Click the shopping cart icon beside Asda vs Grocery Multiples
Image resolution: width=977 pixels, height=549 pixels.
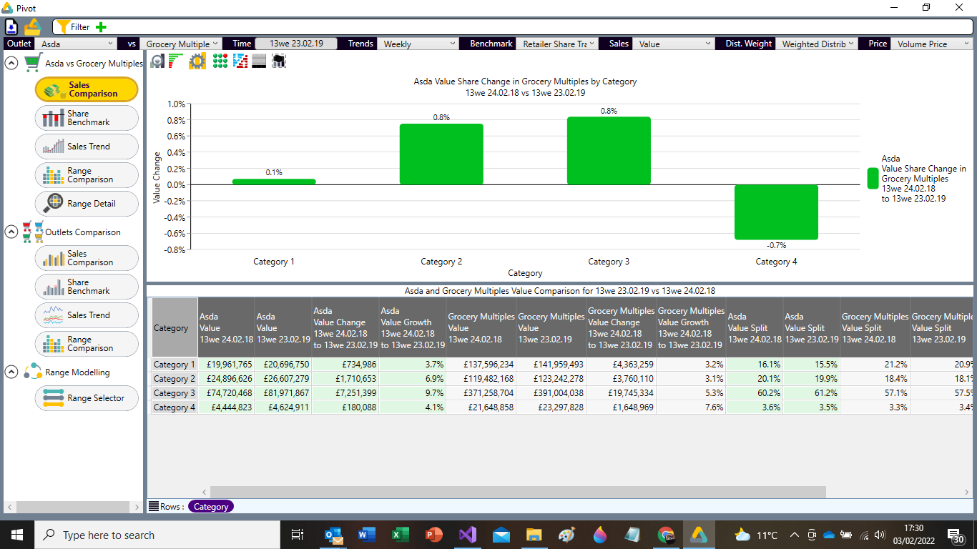pos(32,63)
